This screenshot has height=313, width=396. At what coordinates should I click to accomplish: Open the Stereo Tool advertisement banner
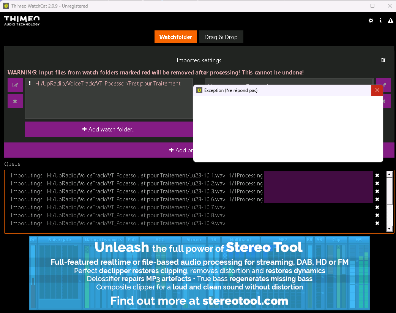(199, 273)
